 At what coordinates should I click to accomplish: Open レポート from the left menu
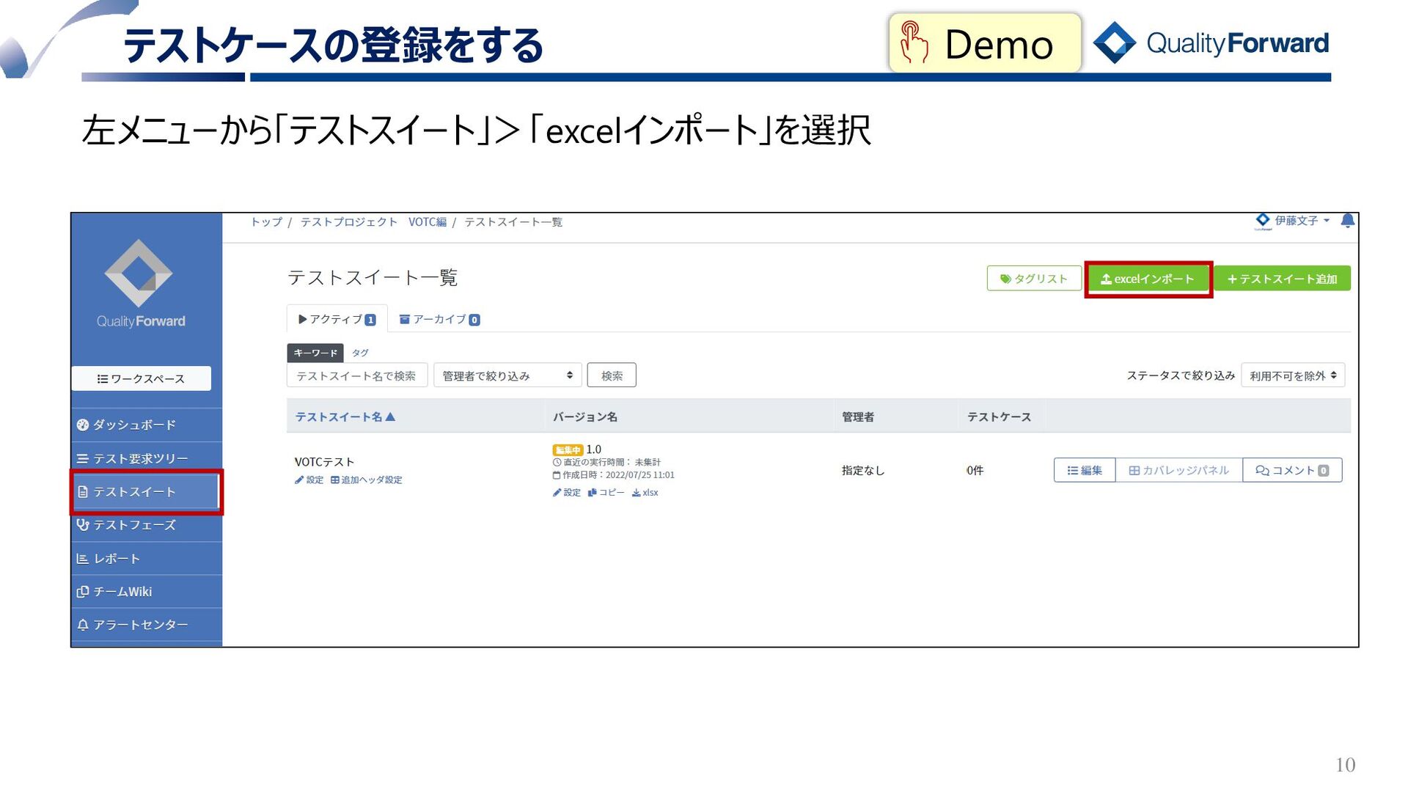(x=116, y=559)
